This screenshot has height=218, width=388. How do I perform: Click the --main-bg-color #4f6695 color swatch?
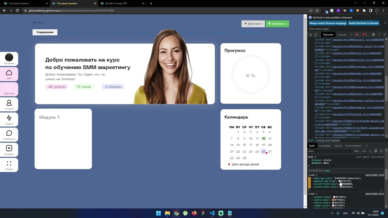tap(336, 178)
